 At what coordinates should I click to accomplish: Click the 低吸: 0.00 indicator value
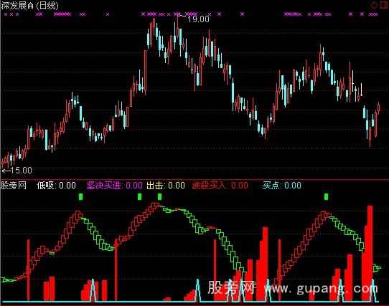click(56, 186)
